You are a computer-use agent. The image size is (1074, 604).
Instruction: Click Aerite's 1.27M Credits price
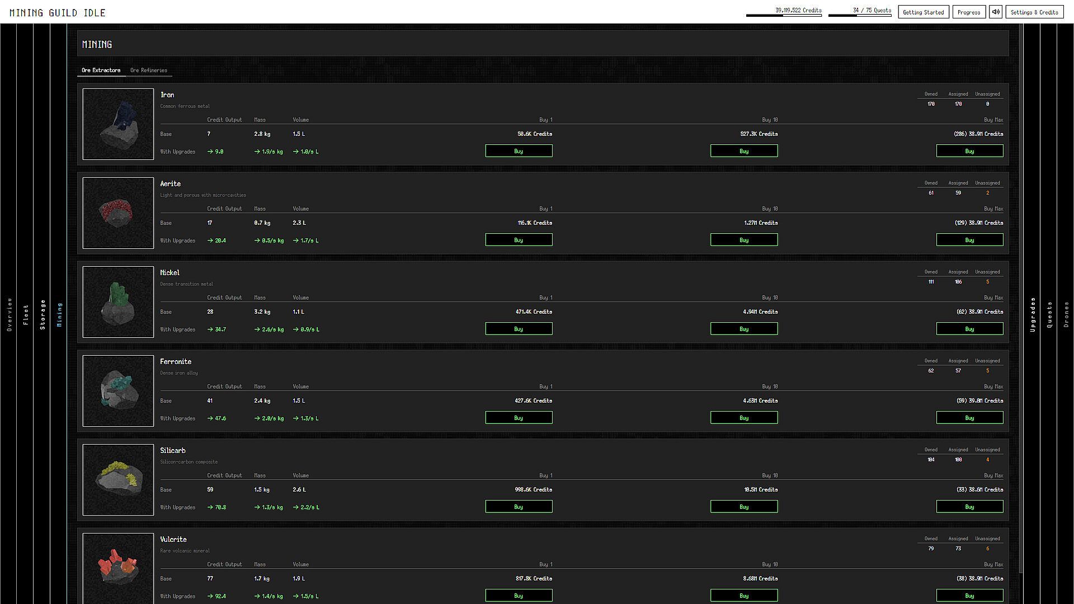[x=761, y=223]
